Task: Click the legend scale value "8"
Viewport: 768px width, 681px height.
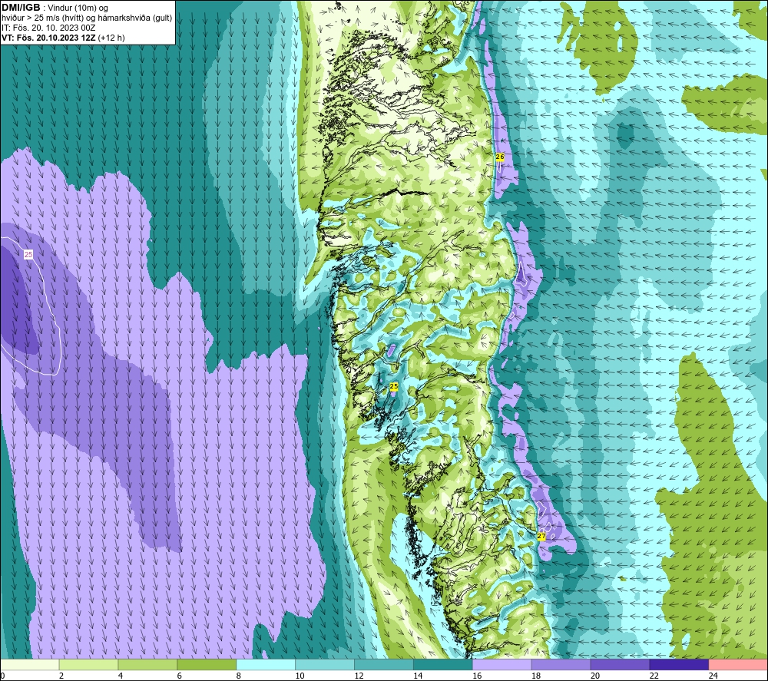Action: tap(239, 676)
